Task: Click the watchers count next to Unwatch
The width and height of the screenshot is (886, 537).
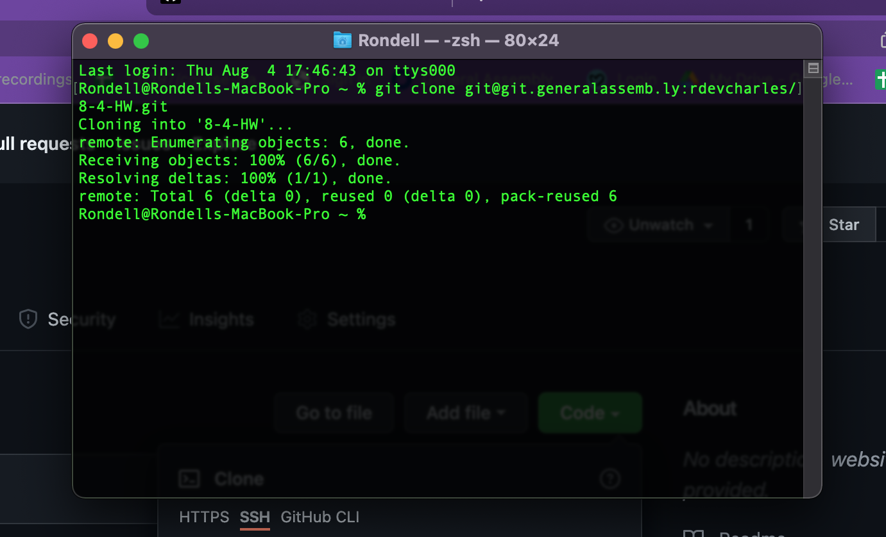Action: click(x=749, y=225)
